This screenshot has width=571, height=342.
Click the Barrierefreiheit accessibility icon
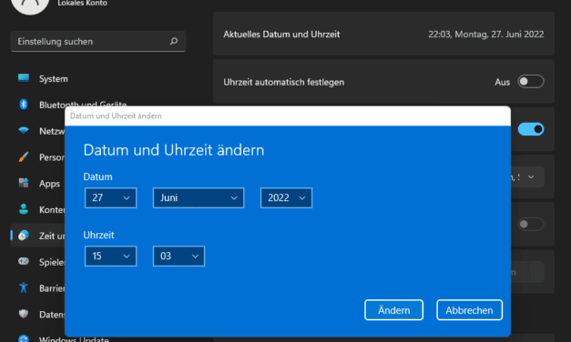[x=24, y=287]
